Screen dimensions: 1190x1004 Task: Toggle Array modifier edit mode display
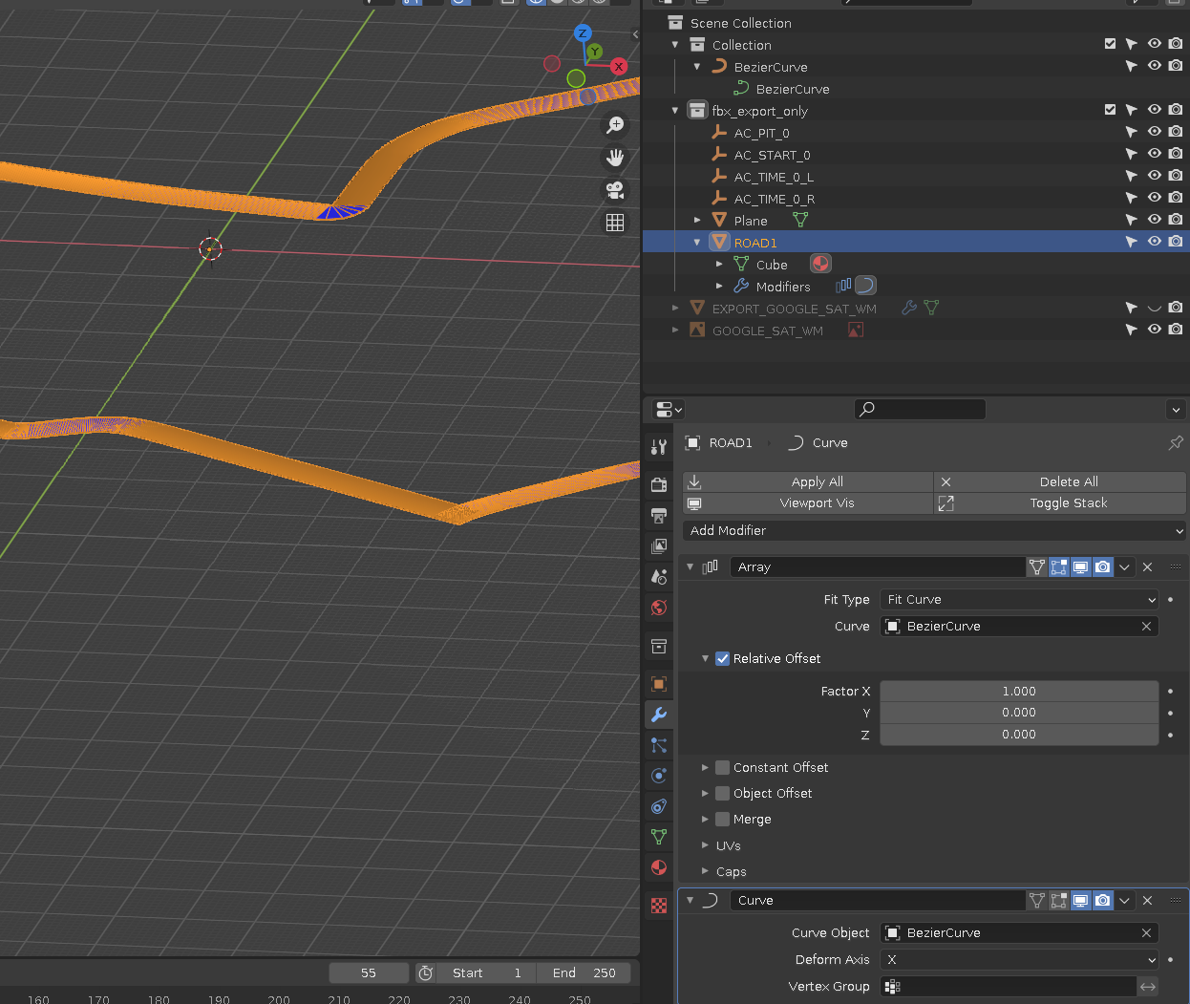tap(1058, 566)
